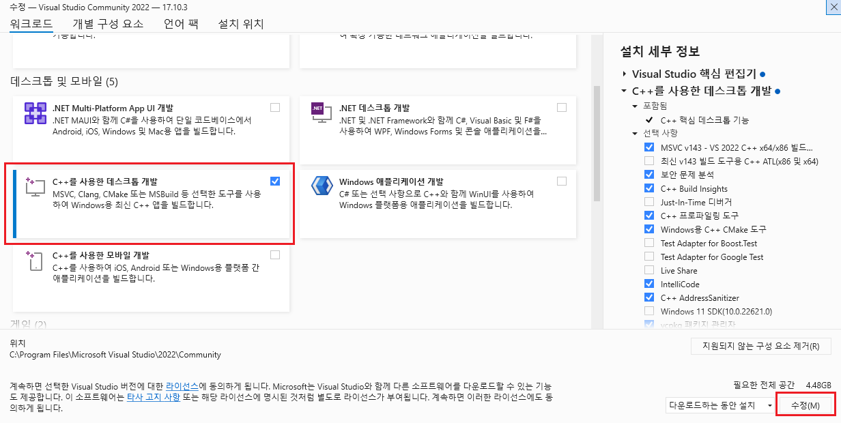Click the Windows 애플리케이션 개발 workload icon
Image resolution: width=841 pixels, height=423 pixels.
(x=322, y=186)
